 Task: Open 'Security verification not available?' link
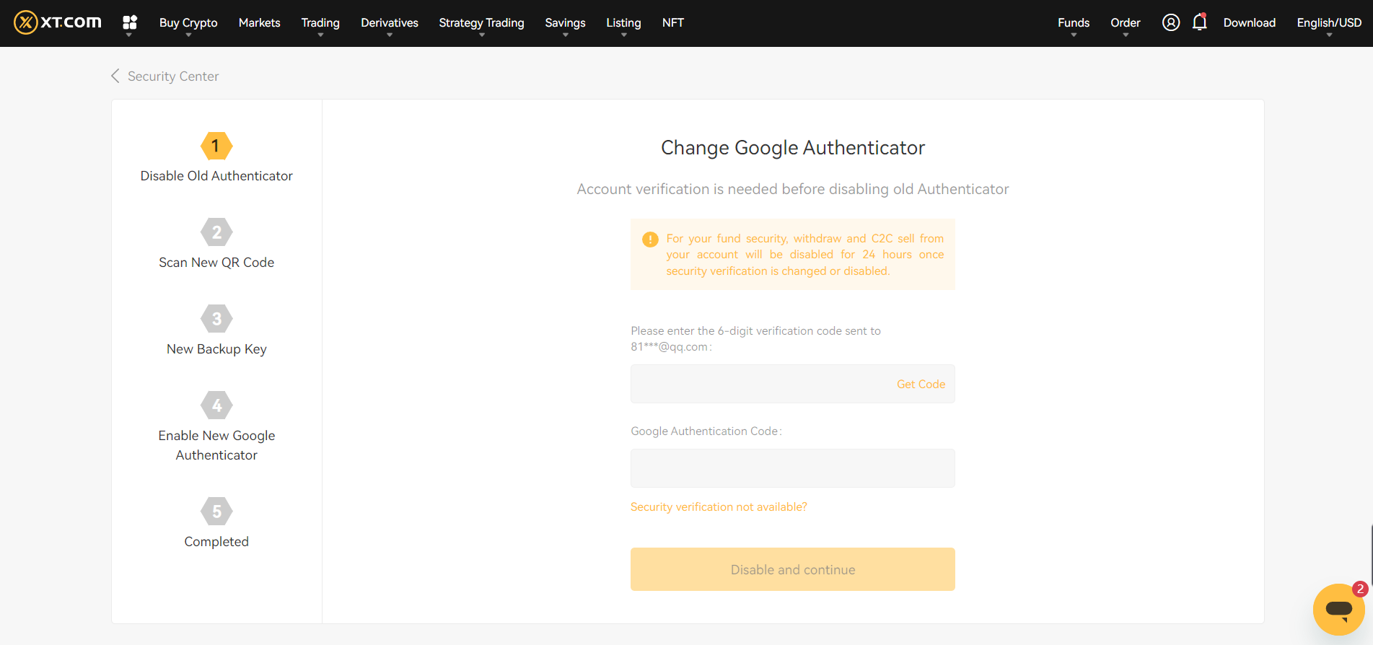719,507
